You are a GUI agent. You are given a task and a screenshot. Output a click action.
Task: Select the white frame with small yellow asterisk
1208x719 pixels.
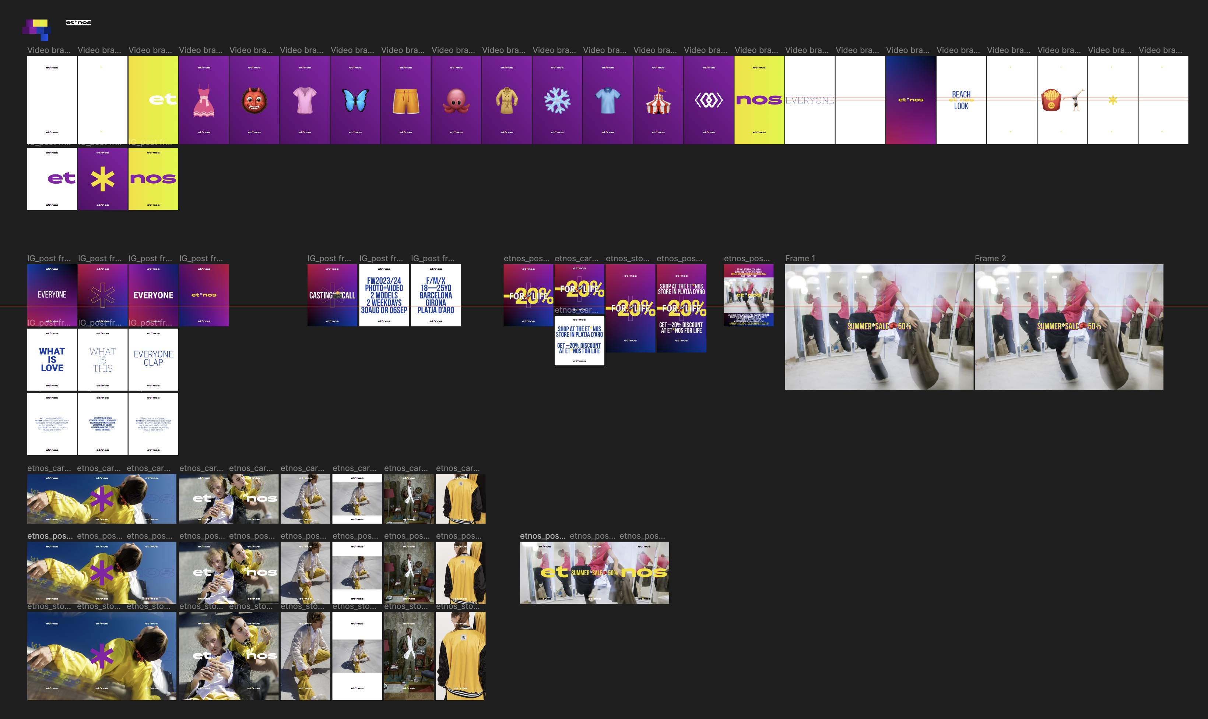(1113, 100)
